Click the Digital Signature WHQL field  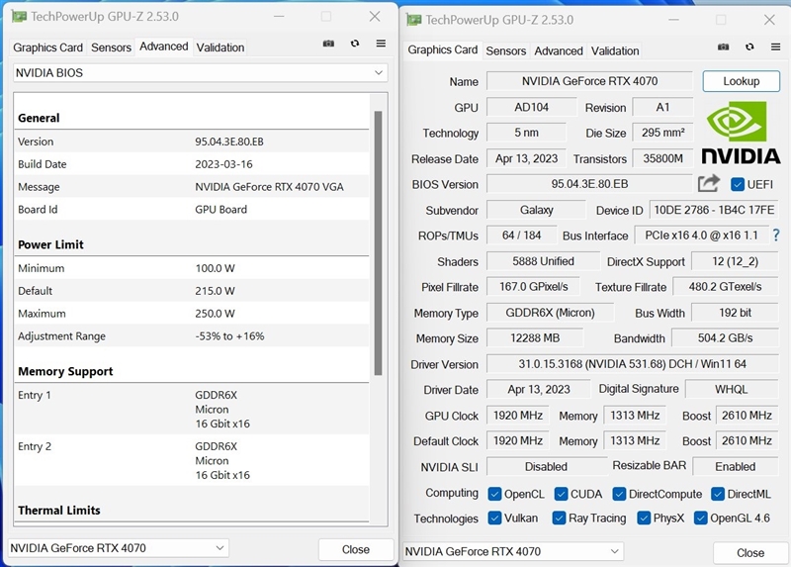(732, 389)
